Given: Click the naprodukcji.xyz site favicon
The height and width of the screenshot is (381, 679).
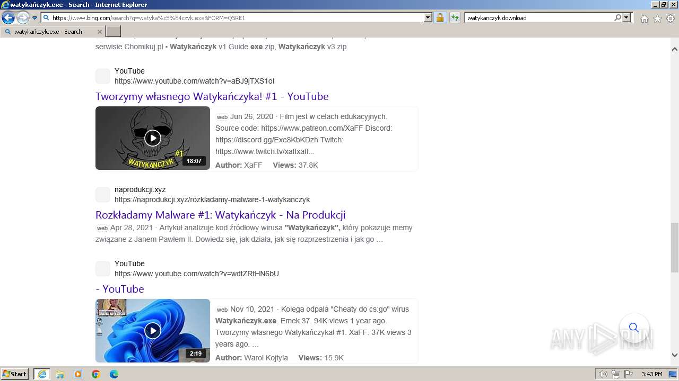Looking at the screenshot, I should pos(103,195).
